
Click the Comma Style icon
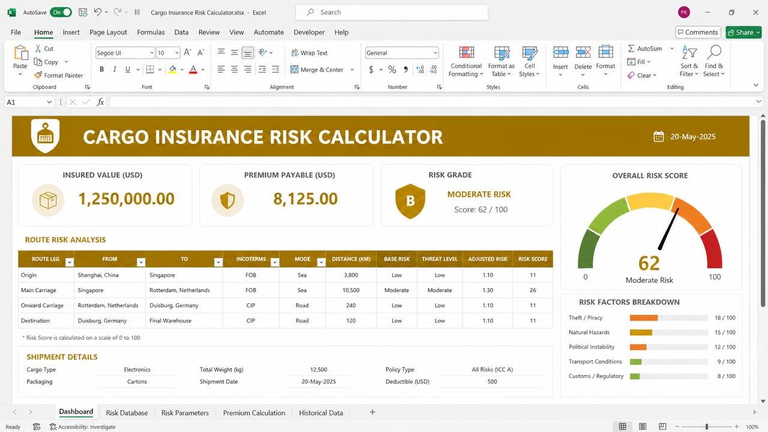tap(406, 70)
